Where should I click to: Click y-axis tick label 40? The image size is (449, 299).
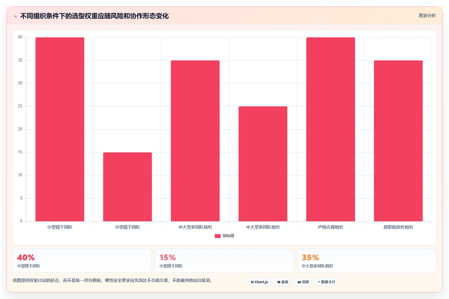pos(20,37)
